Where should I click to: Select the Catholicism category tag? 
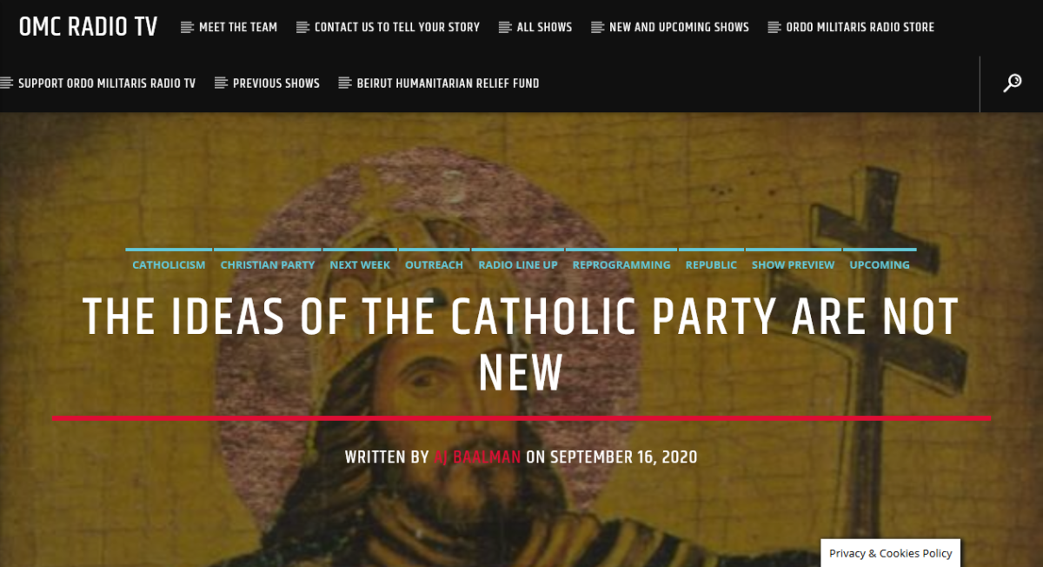(x=169, y=264)
